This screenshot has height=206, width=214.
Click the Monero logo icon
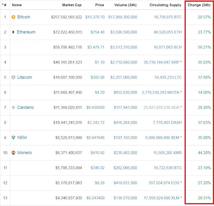coord(13,152)
